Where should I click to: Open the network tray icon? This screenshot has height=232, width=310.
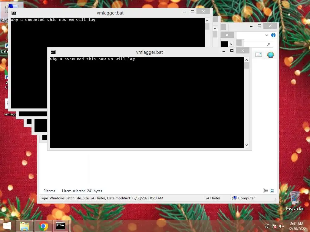pyautogui.click(x=267, y=226)
